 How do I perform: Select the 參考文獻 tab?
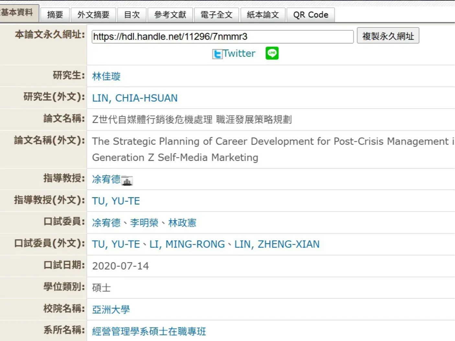click(x=170, y=15)
